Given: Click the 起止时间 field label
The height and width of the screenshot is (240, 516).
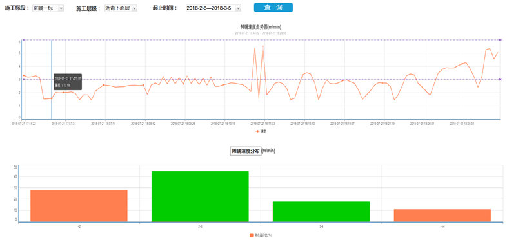Looking at the screenshot, I should pyautogui.click(x=164, y=8).
